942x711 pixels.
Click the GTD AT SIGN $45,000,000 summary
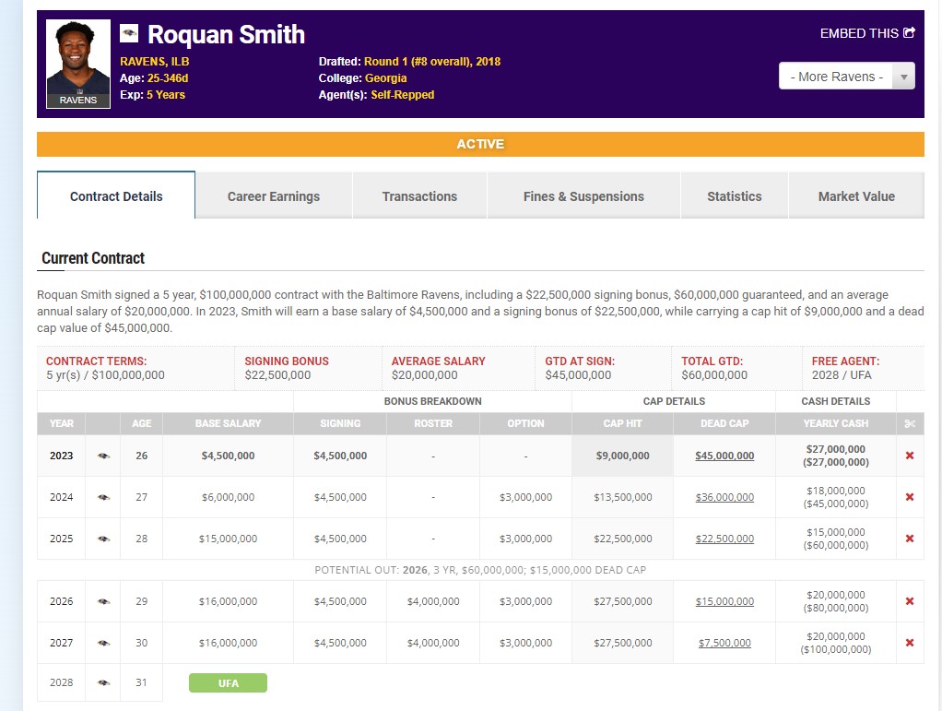603,368
